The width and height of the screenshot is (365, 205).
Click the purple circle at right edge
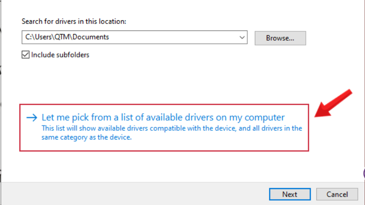pos(363,174)
